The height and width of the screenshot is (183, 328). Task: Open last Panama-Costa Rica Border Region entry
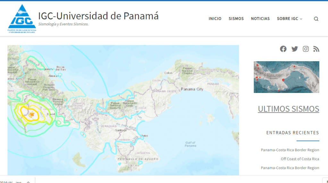tap(290, 168)
